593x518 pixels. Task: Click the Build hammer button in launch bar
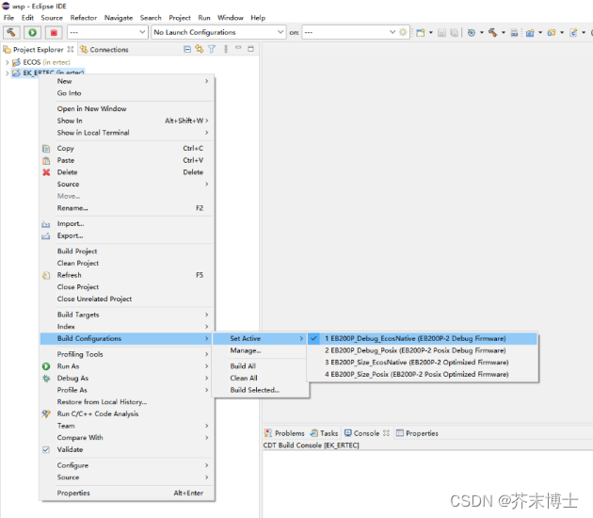point(11,33)
